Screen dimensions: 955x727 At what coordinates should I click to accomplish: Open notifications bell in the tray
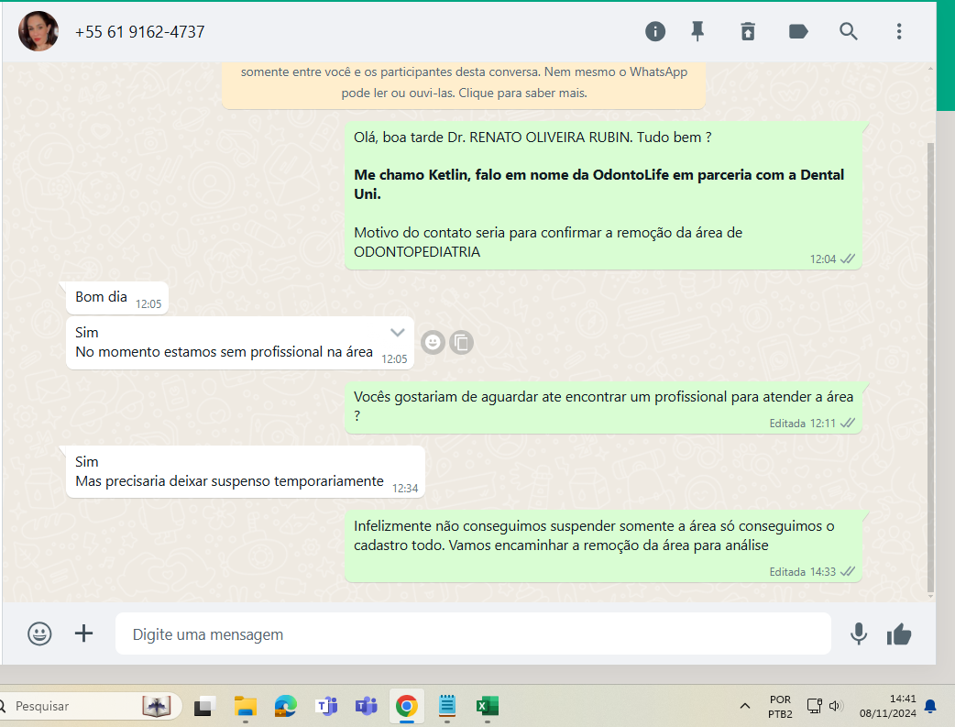click(x=930, y=706)
